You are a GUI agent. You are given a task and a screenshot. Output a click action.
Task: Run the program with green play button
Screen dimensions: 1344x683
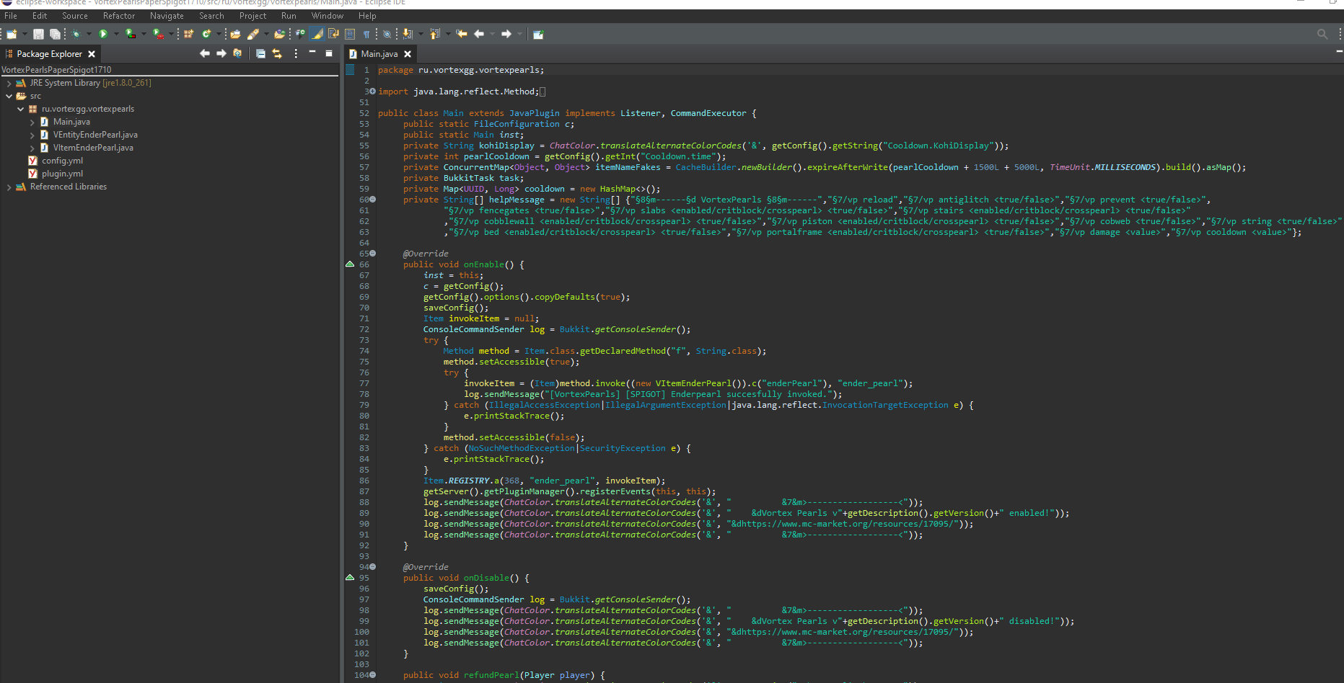[x=103, y=34]
